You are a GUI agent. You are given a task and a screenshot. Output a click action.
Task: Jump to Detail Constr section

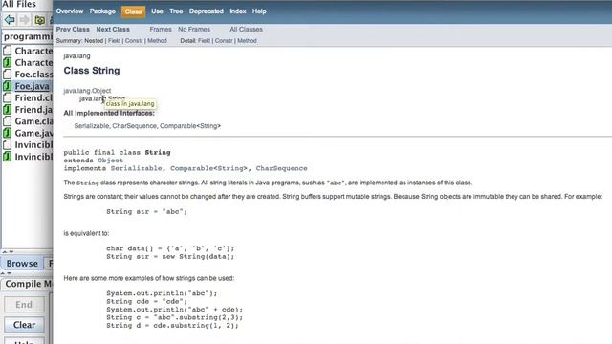224,40
